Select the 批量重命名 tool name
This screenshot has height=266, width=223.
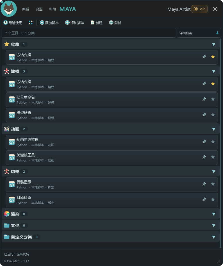tap(26, 97)
